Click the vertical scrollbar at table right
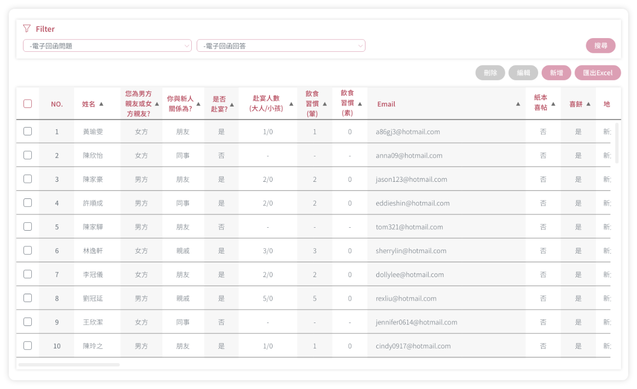Image resolution: width=637 pixels, height=389 pixels. point(617,143)
